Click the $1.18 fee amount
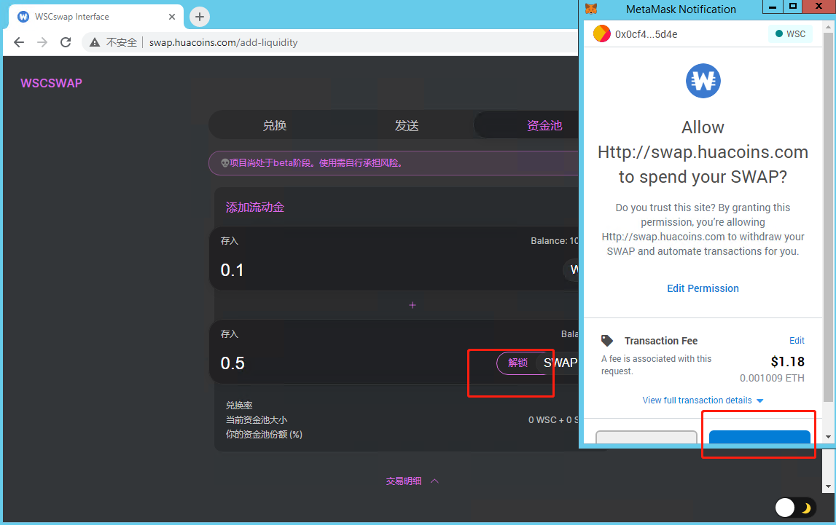 pos(787,362)
